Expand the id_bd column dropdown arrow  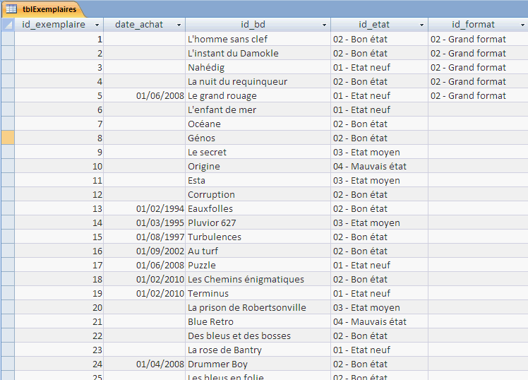pos(325,25)
